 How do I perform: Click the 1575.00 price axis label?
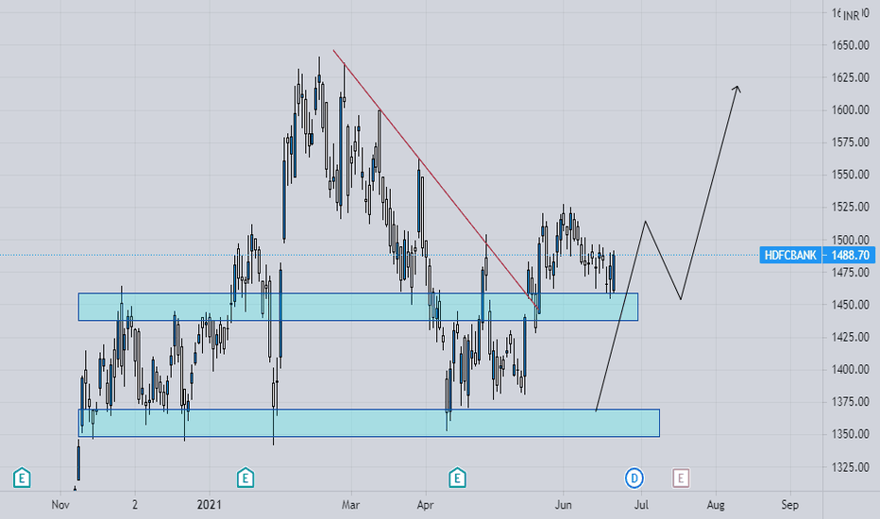(850, 142)
